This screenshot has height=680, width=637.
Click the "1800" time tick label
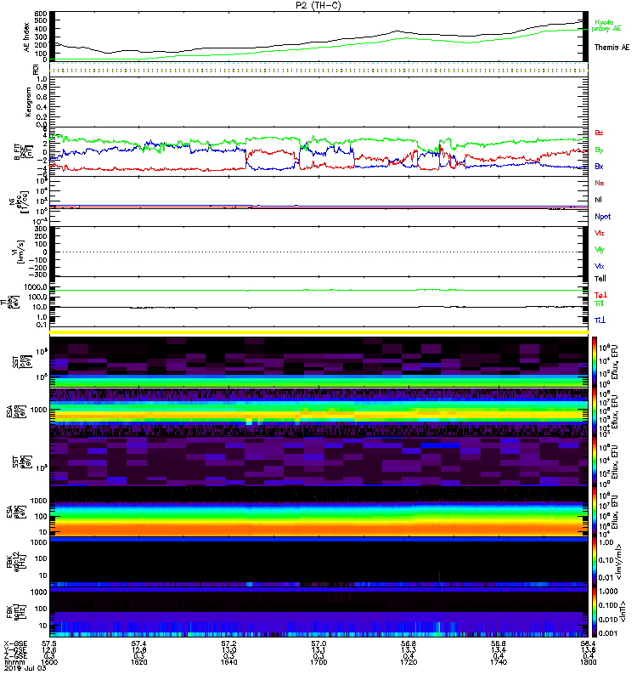[588, 662]
